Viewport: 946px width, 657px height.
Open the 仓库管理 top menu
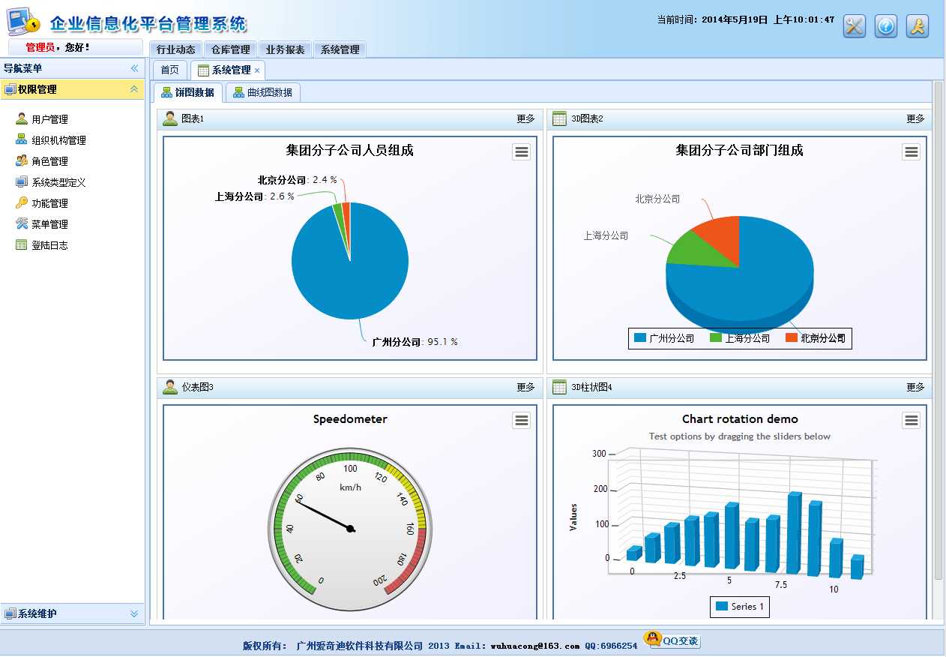coord(231,49)
